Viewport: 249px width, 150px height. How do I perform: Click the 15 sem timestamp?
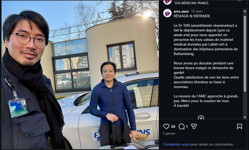(x=197, y=12)
